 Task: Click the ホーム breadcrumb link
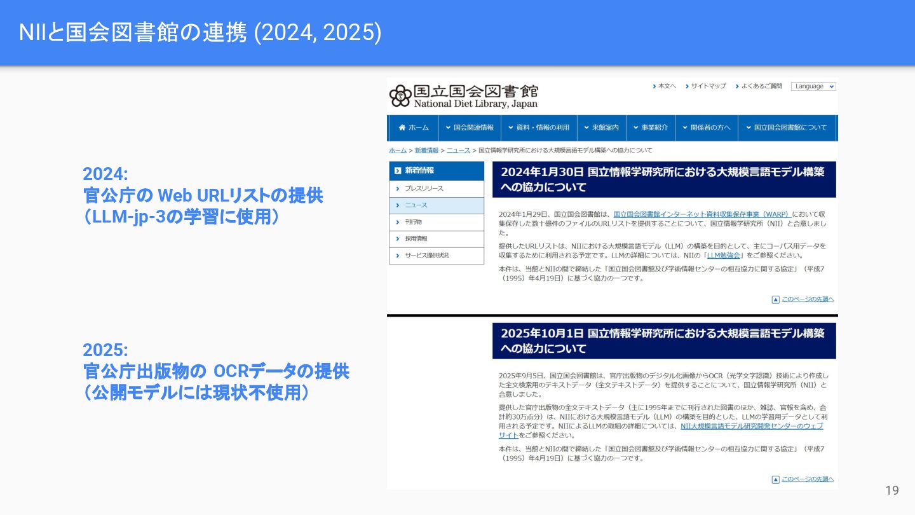pos(398,151)
